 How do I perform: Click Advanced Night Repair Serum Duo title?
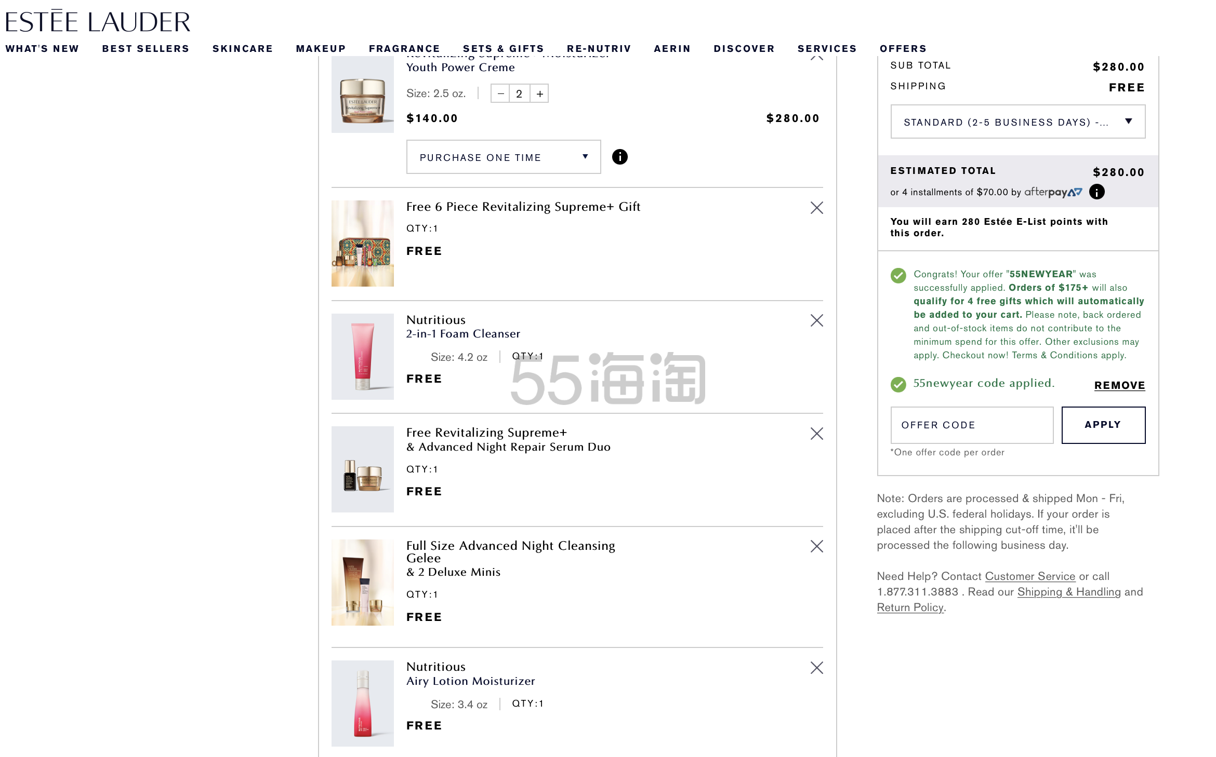(508, 440)
